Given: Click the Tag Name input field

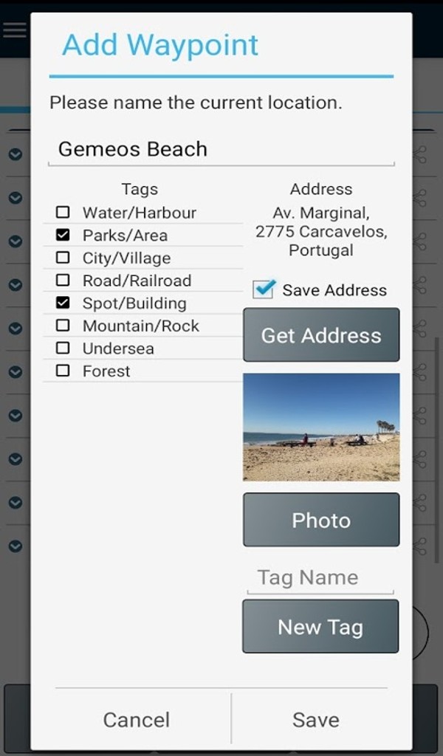Looking at the screenshot, I should pyautogui.click(x=320, y=577).
